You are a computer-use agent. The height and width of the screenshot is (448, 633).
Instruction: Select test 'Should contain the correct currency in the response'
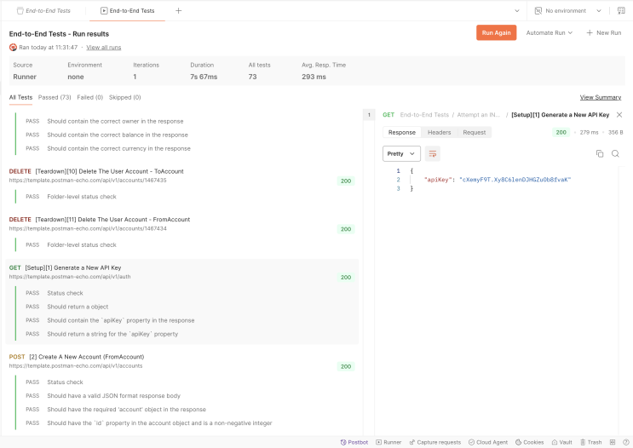[118, 148]
